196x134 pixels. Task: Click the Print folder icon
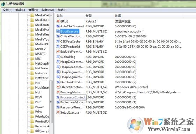[32, 112]
